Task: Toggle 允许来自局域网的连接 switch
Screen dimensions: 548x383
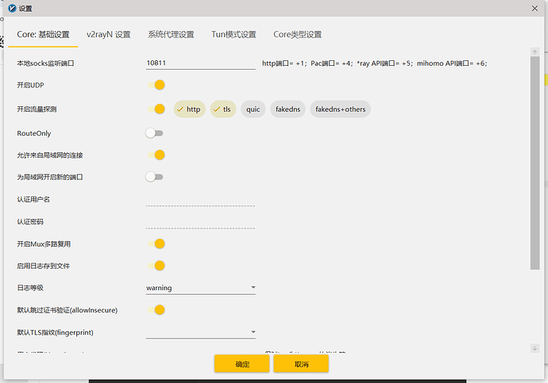Action: [x=156, y=155]
